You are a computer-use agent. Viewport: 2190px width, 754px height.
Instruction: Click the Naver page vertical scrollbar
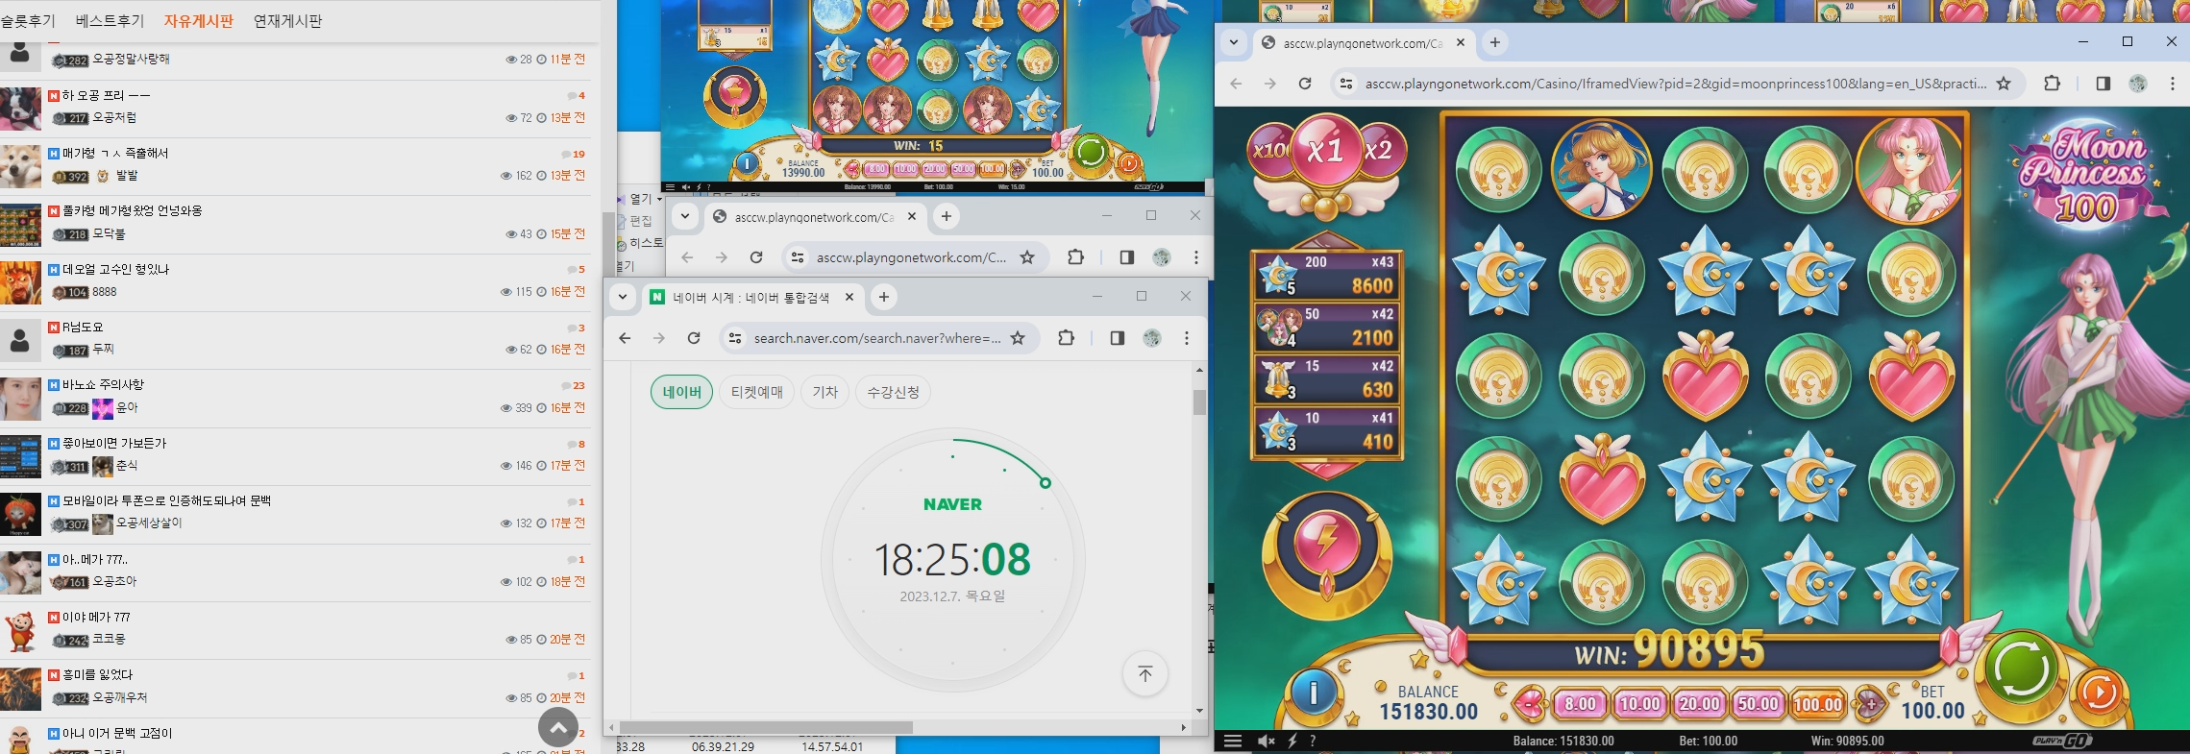(1199, 401)
